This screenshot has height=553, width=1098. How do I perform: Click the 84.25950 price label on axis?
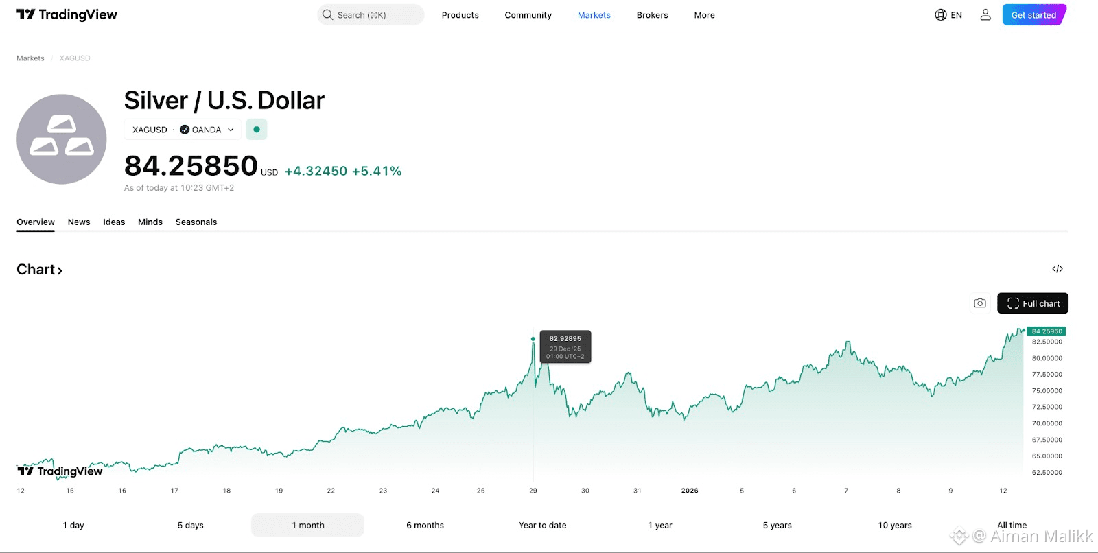tap(1047, 331)
